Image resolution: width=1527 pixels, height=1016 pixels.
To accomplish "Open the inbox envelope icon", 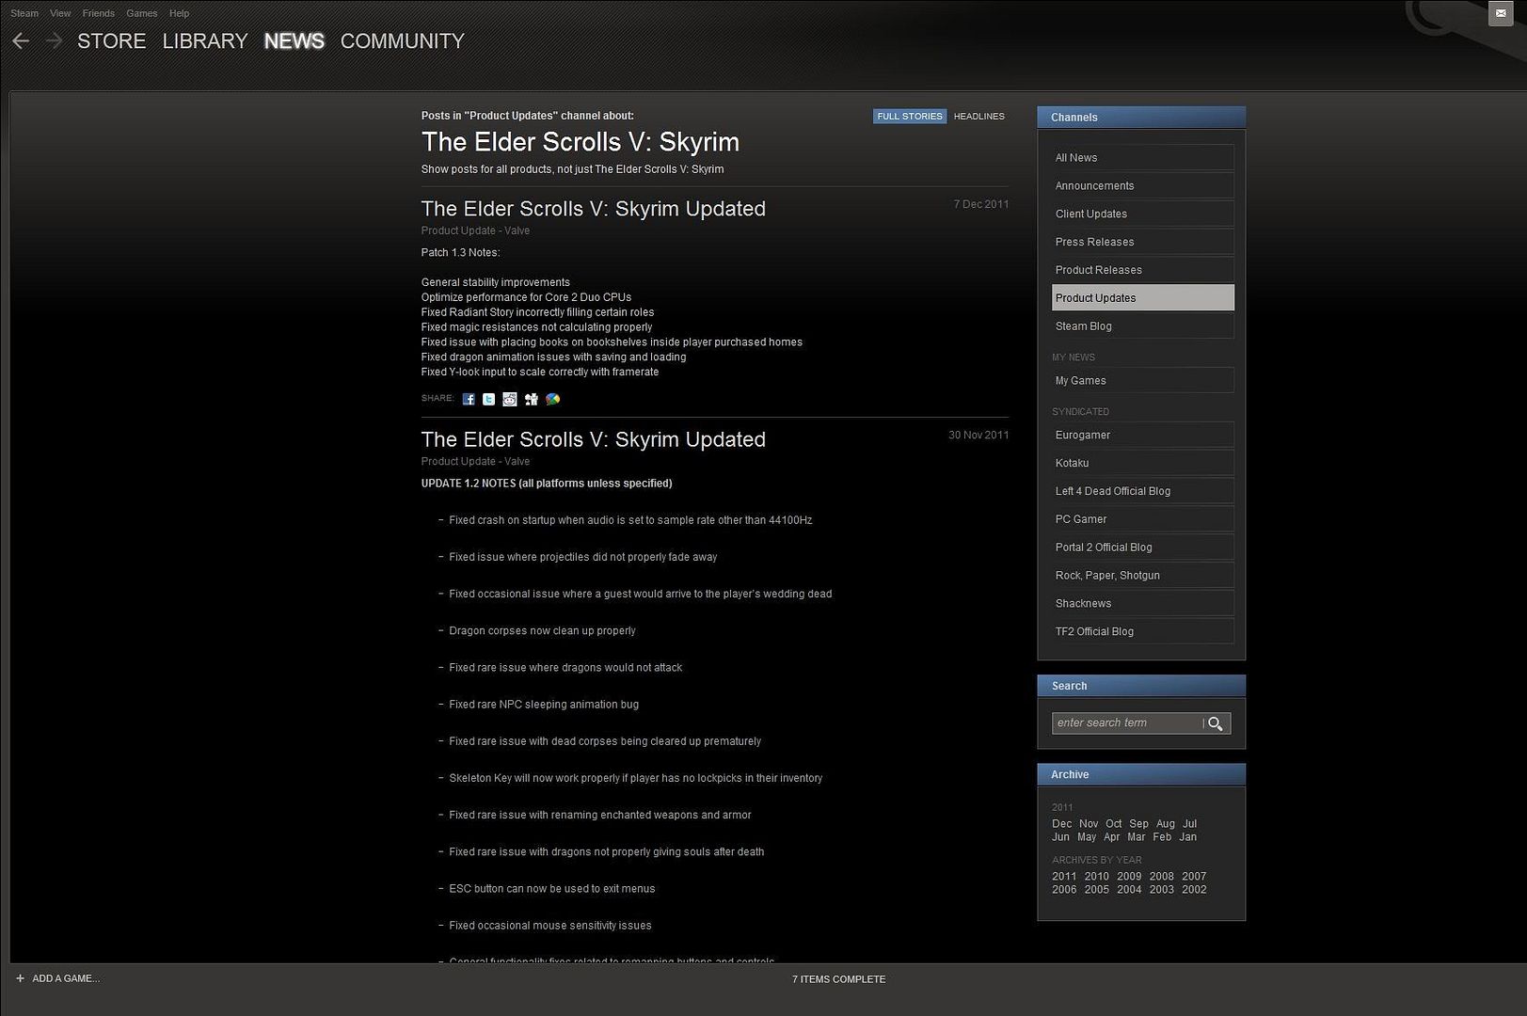I will [1500, 13].
